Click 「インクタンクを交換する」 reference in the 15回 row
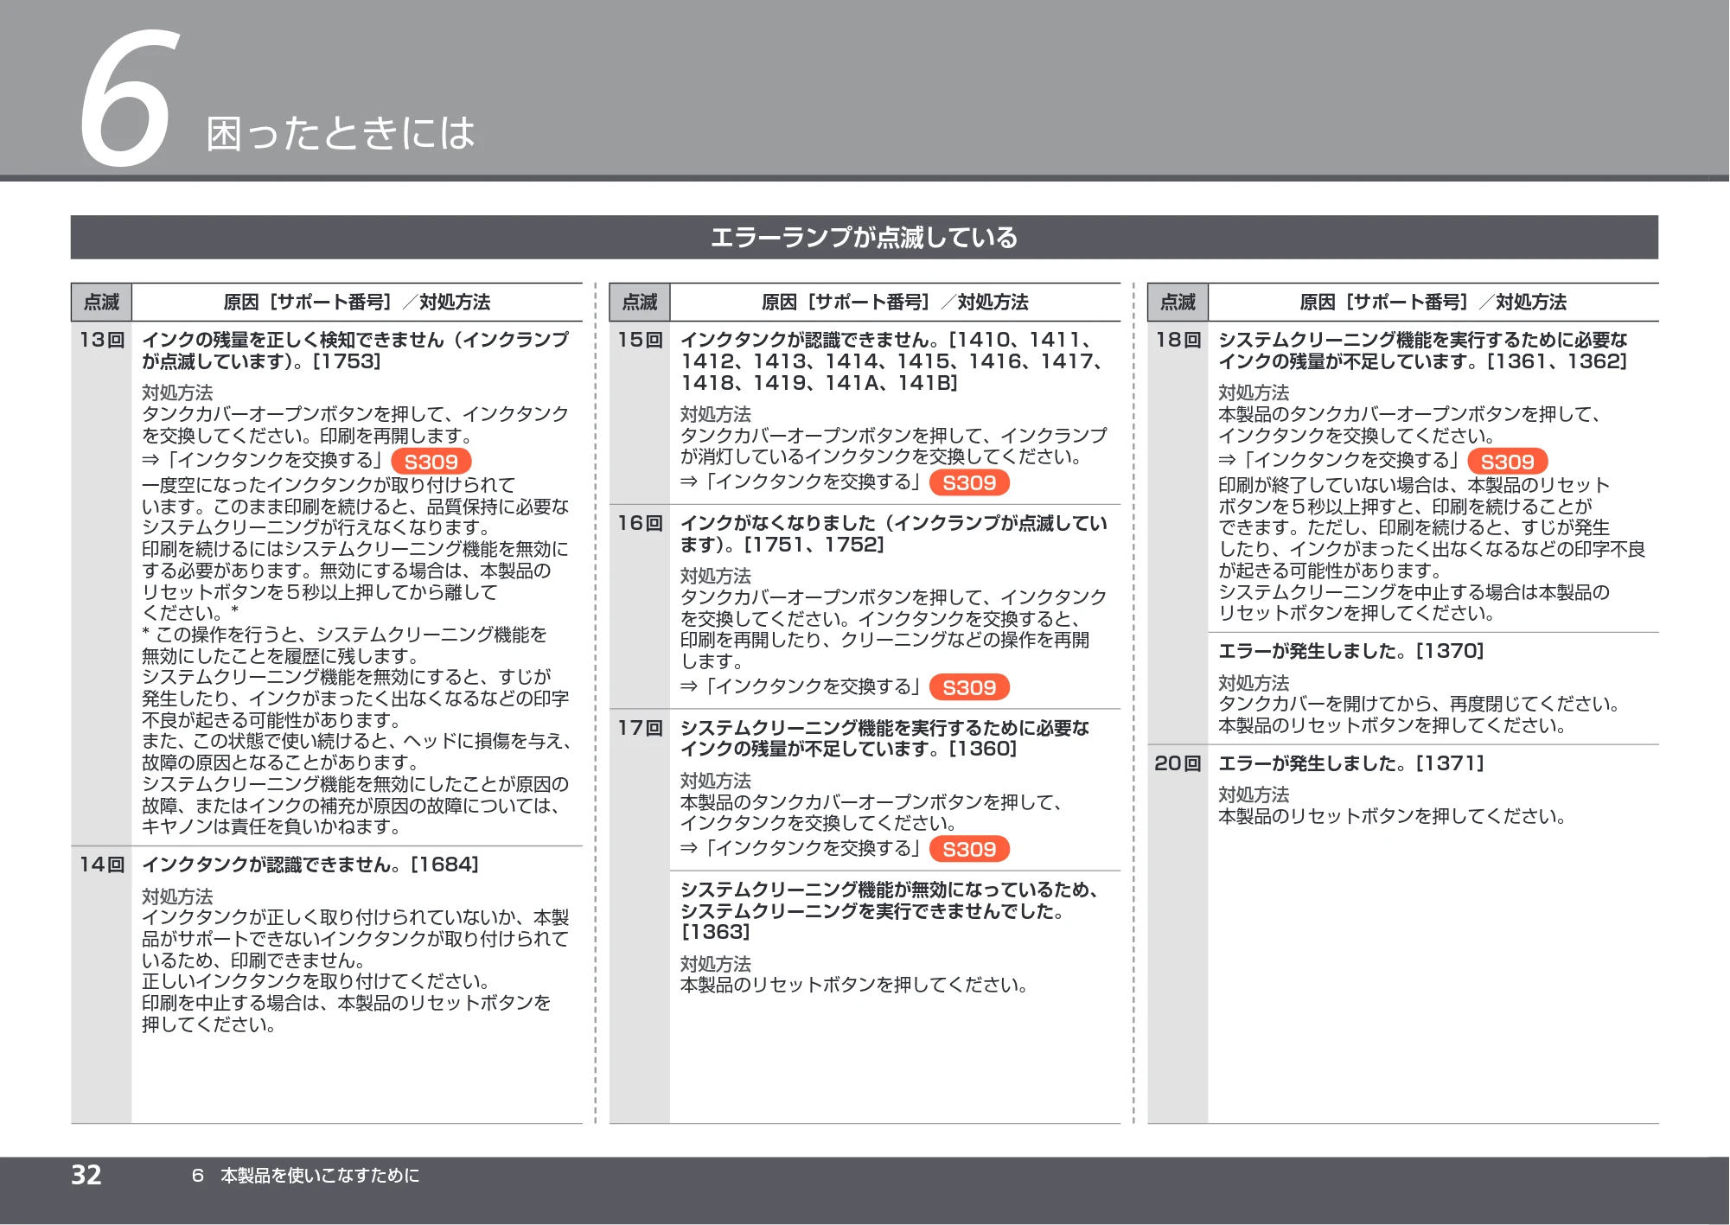The width and height of the screenshot is (1730, 1225). click(801, 482)
